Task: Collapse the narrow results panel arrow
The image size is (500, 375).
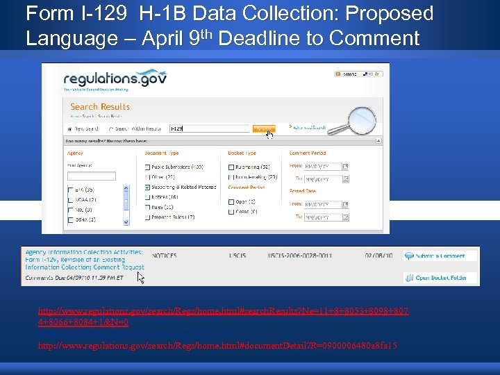Action: coord(378,140)
